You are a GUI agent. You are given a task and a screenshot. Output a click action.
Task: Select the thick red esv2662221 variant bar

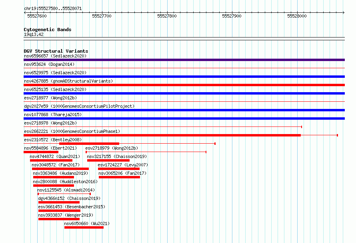[x=162, y=135]
